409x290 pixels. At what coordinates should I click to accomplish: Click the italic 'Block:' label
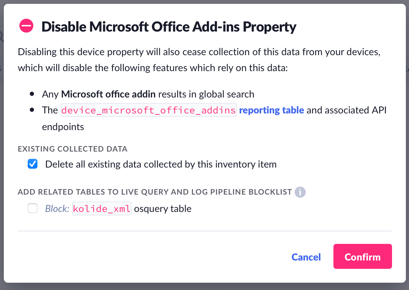coord(57,209)
